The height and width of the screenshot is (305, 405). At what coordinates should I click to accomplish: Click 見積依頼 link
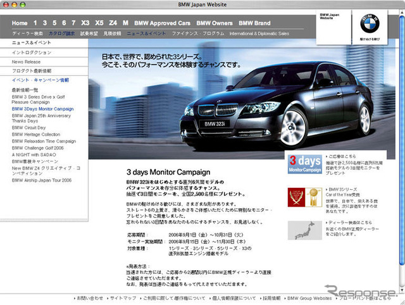coord(113,34)
